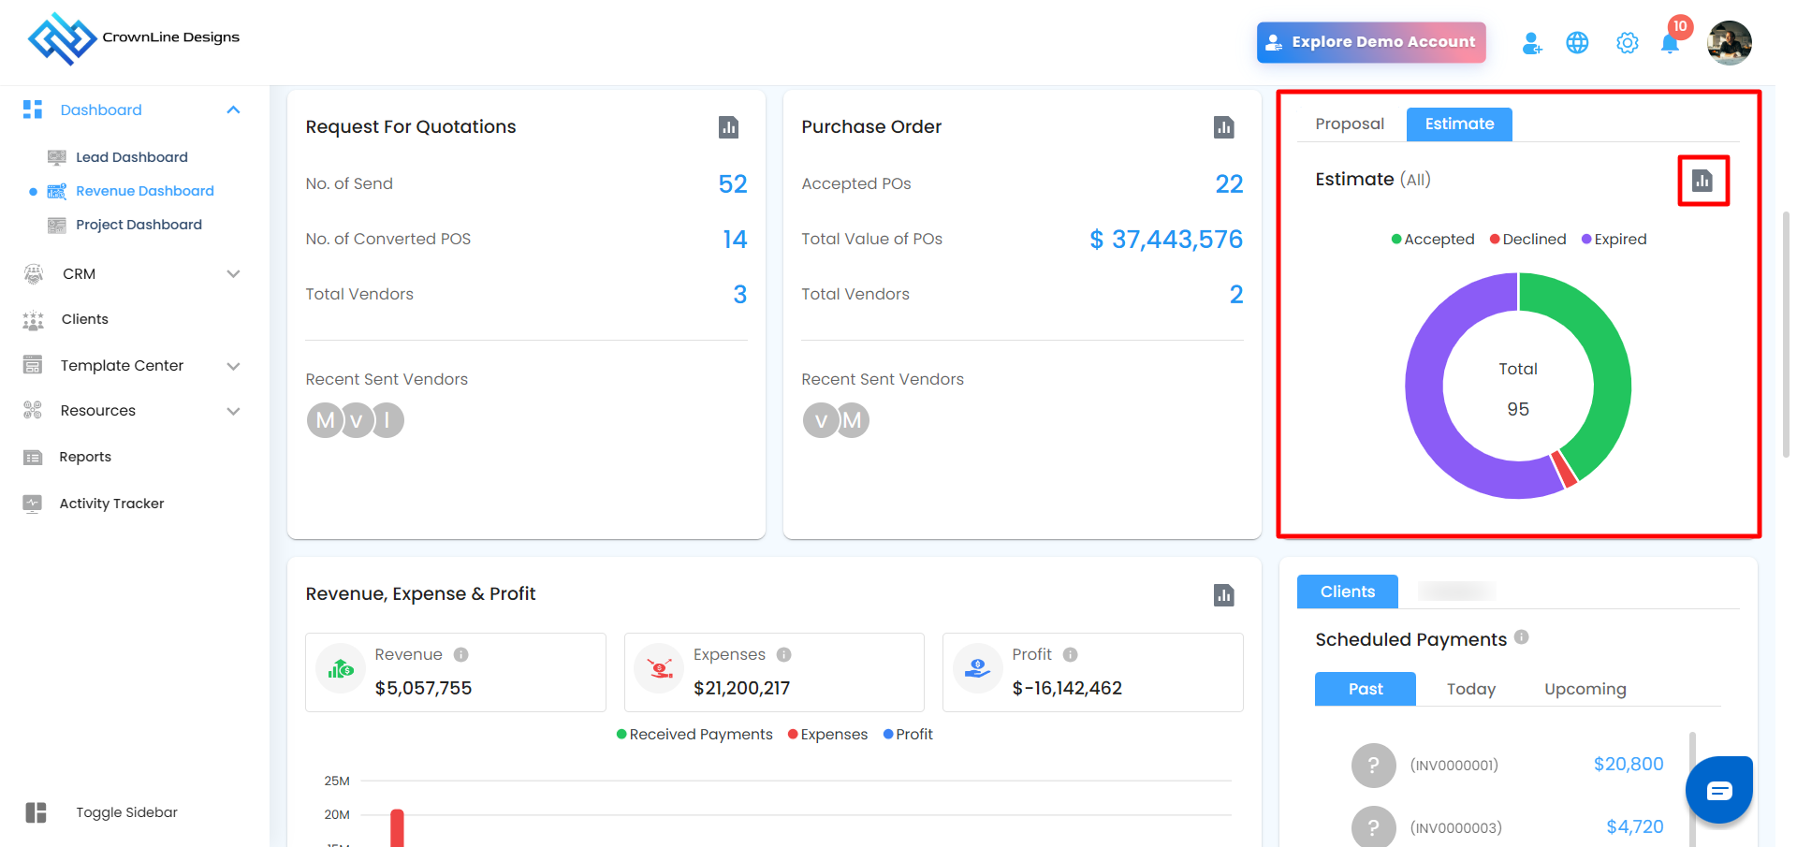Open the Lead Dashboard link
1797x847 pixels.
[x=132, y=157]
